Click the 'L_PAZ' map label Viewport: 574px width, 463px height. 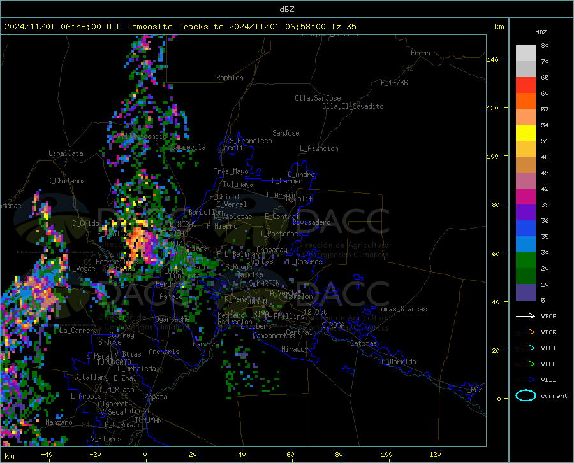click(473, 390)
